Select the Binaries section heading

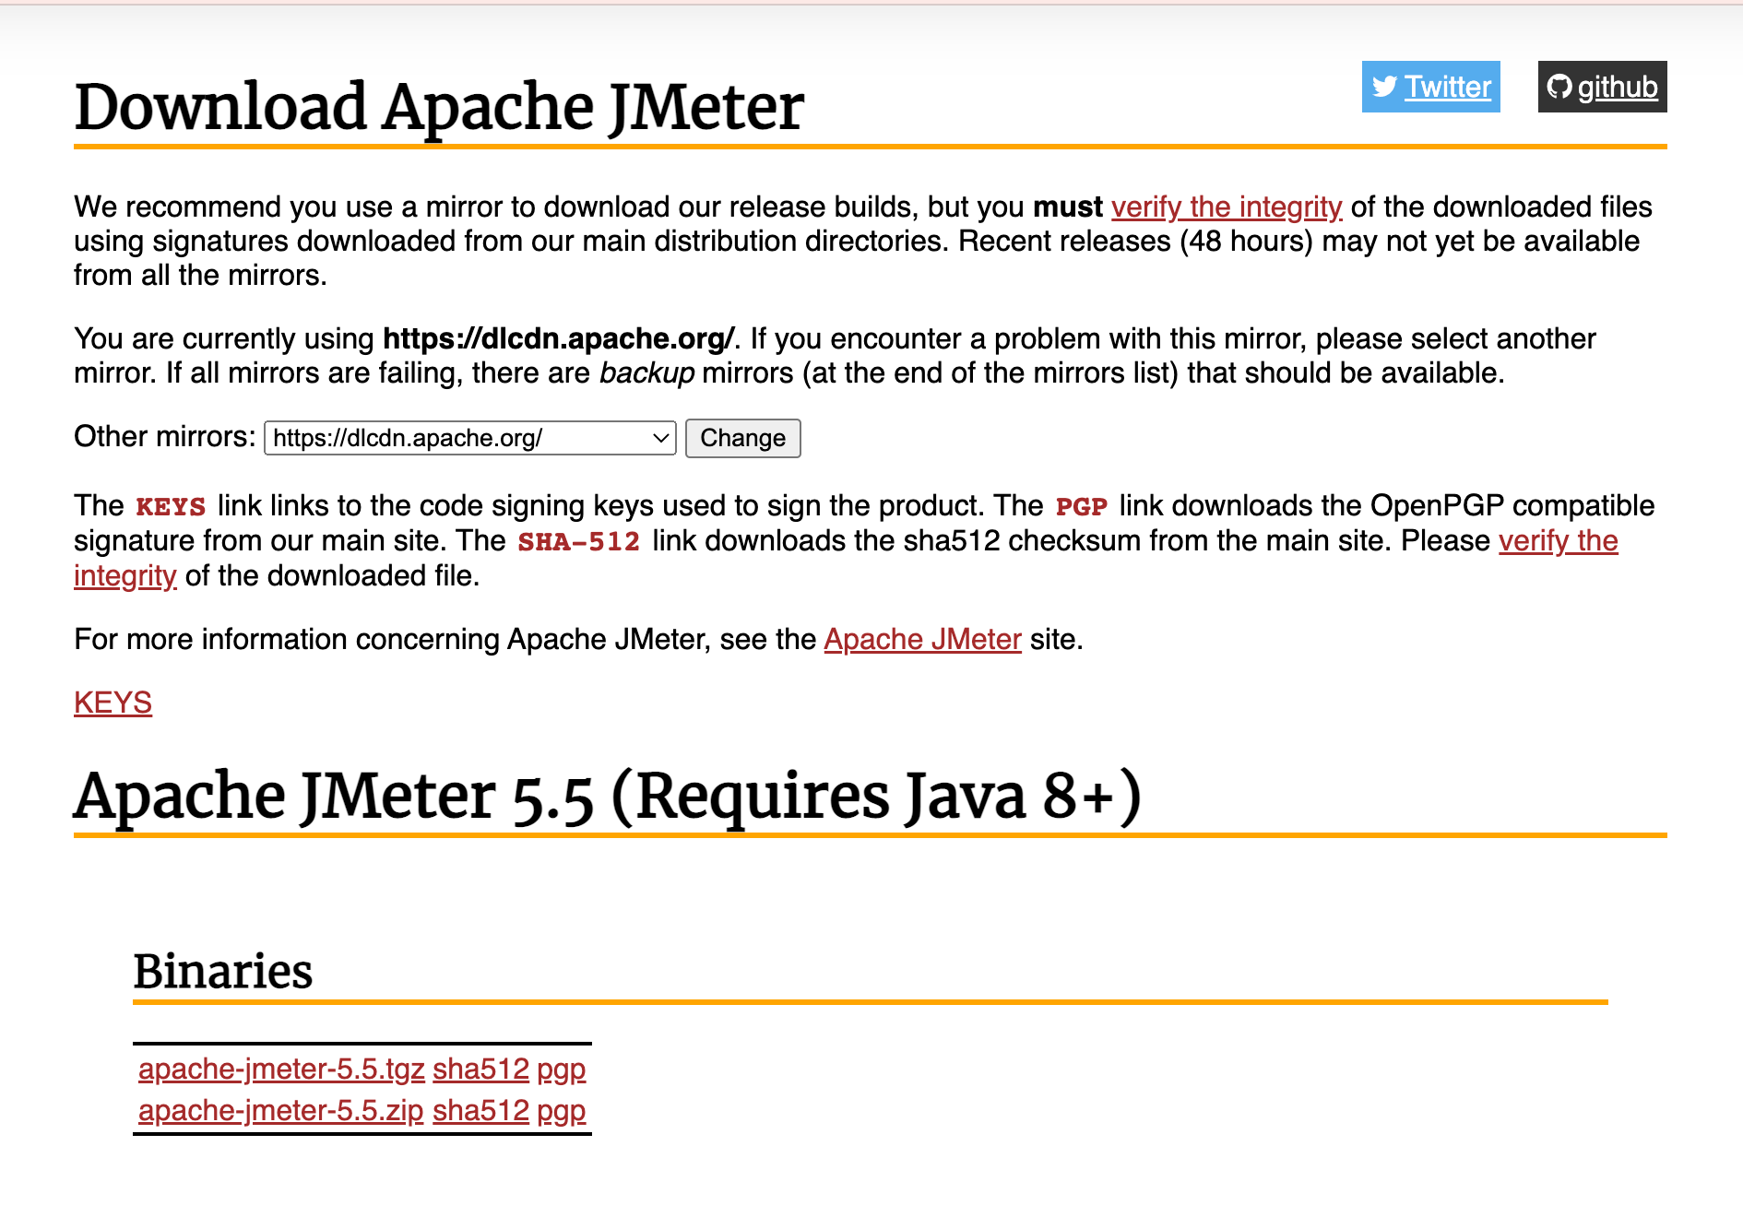click(224, 971)
